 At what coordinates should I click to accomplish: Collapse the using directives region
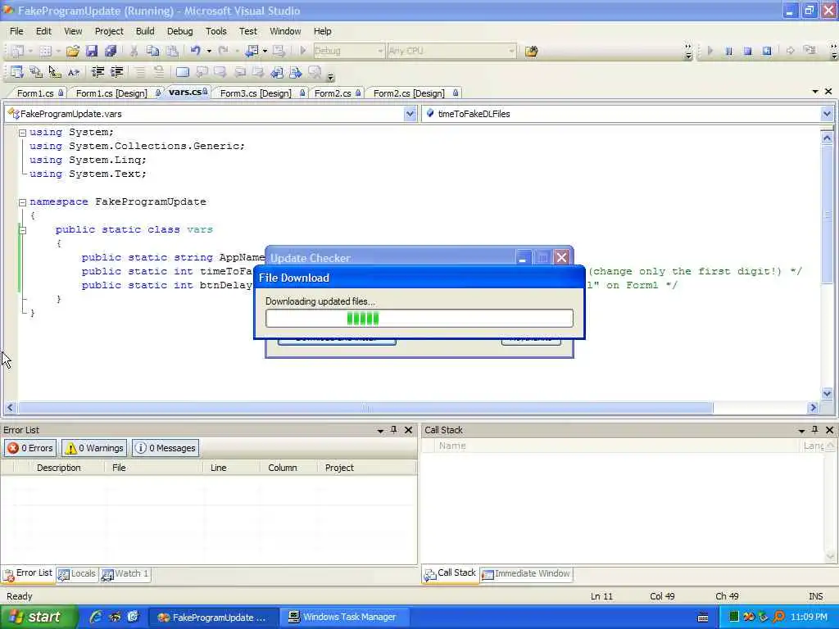click(22, 133)
